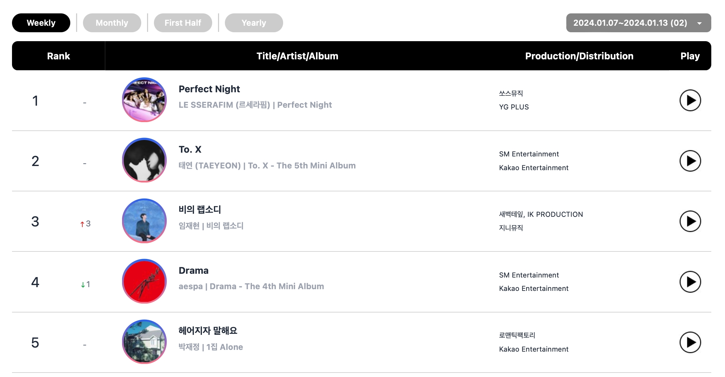The width and height of the screenshot is (725, 377).
Task: Play To. X by TAEYEON
Action: 690,161
